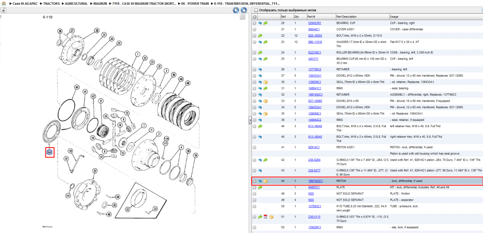Click the blue arrow on the 896-11016 washer row

(x=260, y=42)
